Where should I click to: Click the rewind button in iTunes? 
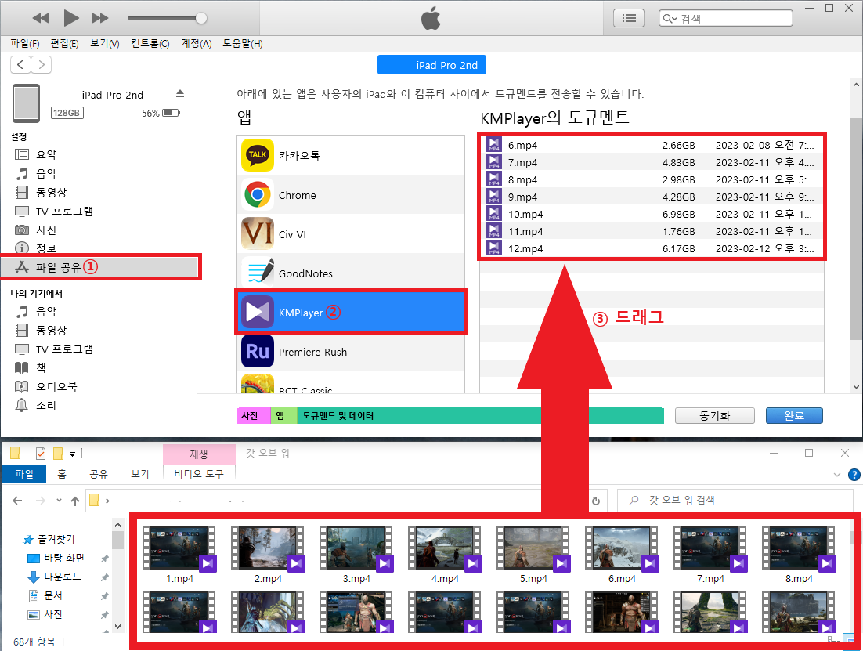pyautogui.click(x=40, y=18)
